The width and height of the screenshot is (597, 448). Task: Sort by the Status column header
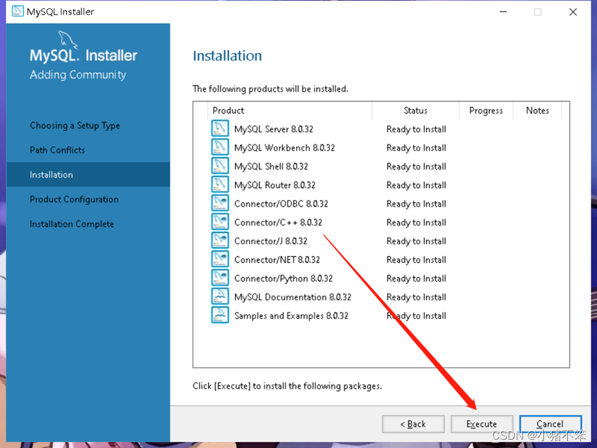[415, 110]
